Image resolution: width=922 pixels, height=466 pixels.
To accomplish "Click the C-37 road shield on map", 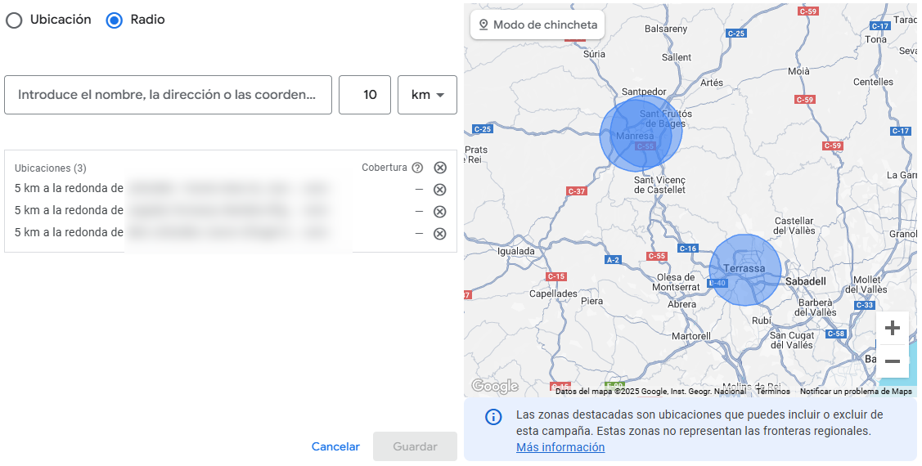I will click(x=577, y=191).
